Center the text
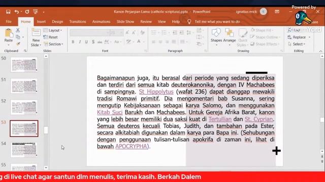The image size is (325, 182). [160, 42]
